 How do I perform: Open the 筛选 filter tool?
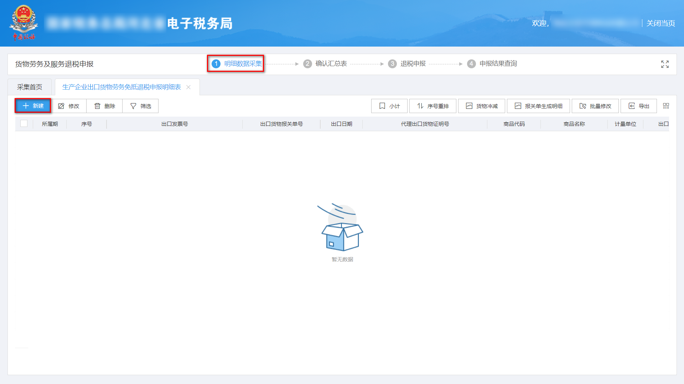[133, 106]
